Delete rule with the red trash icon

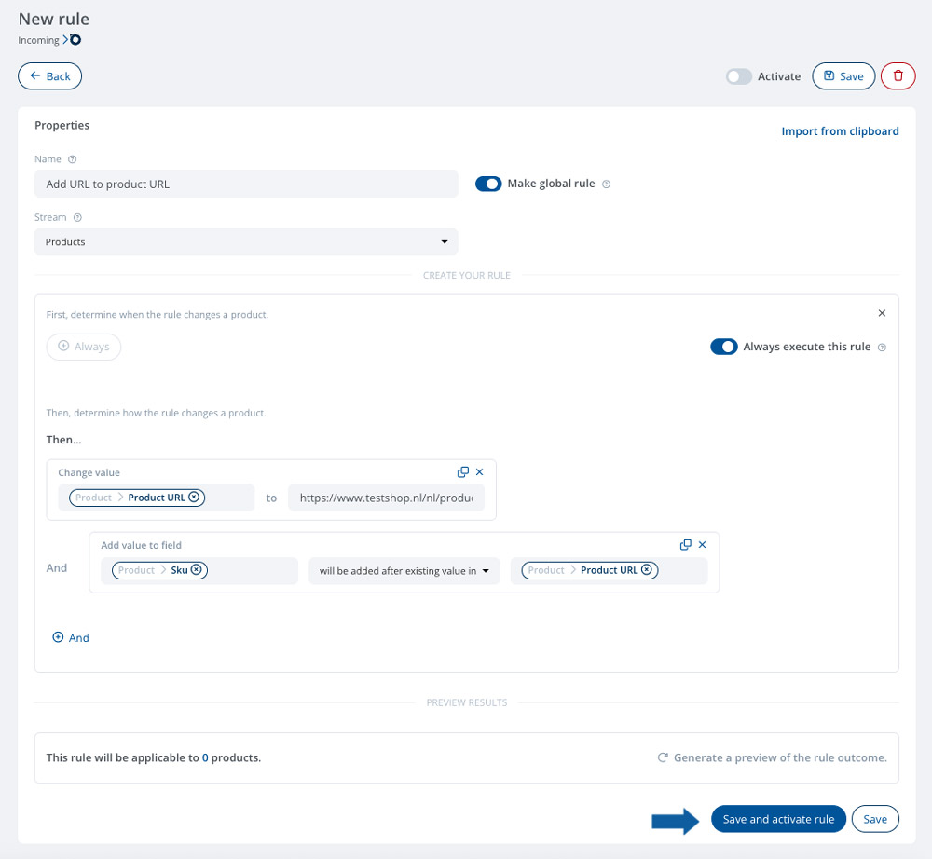click(898, 76)
